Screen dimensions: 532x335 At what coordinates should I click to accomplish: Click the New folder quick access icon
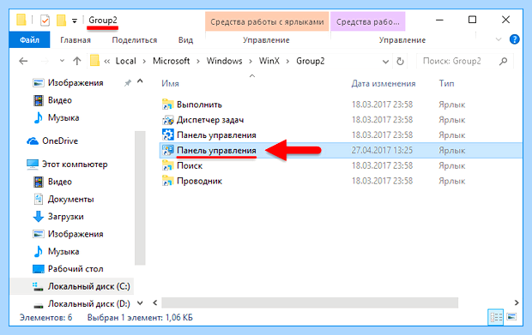point(61,21)
